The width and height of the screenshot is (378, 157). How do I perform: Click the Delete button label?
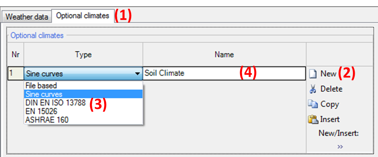331,89
